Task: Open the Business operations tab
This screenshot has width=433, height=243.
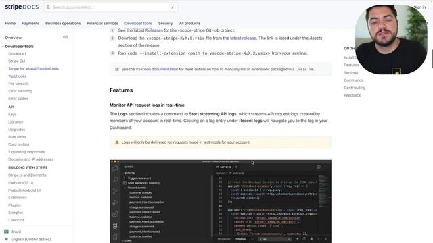Action: (x=63, y=24)
